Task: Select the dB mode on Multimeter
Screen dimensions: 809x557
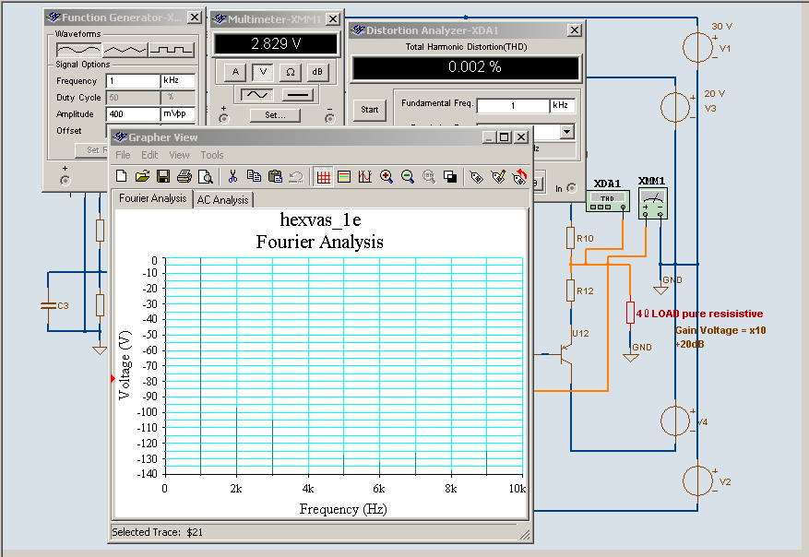Action: (x=317, y=72)
